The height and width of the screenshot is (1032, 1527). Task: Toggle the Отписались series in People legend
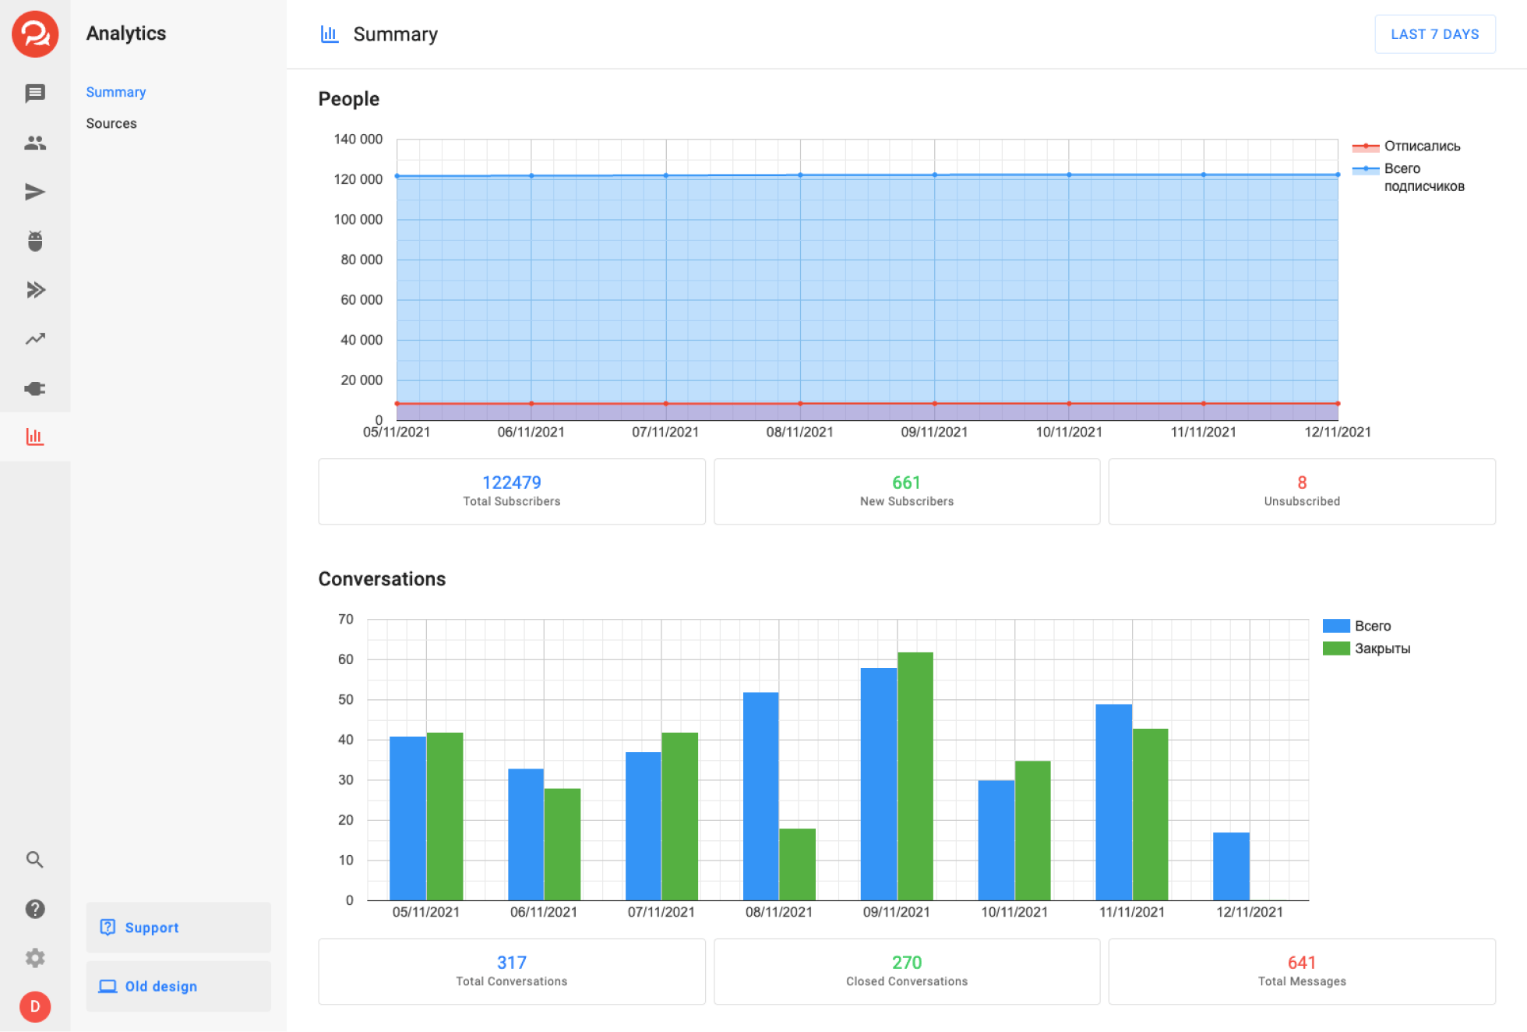click(x=1421, y=146)
